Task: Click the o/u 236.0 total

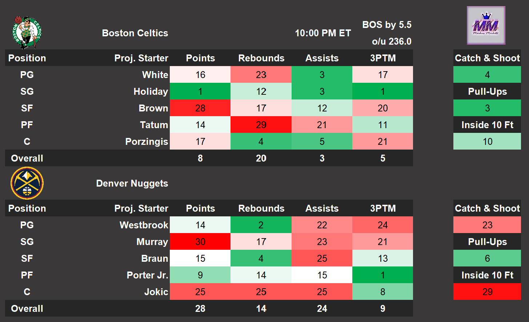Action: (392, 41)
